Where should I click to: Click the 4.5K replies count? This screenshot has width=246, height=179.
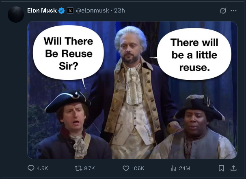(x=42, y=168)
